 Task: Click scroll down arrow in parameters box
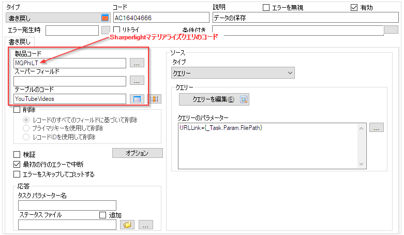[361, 164]
